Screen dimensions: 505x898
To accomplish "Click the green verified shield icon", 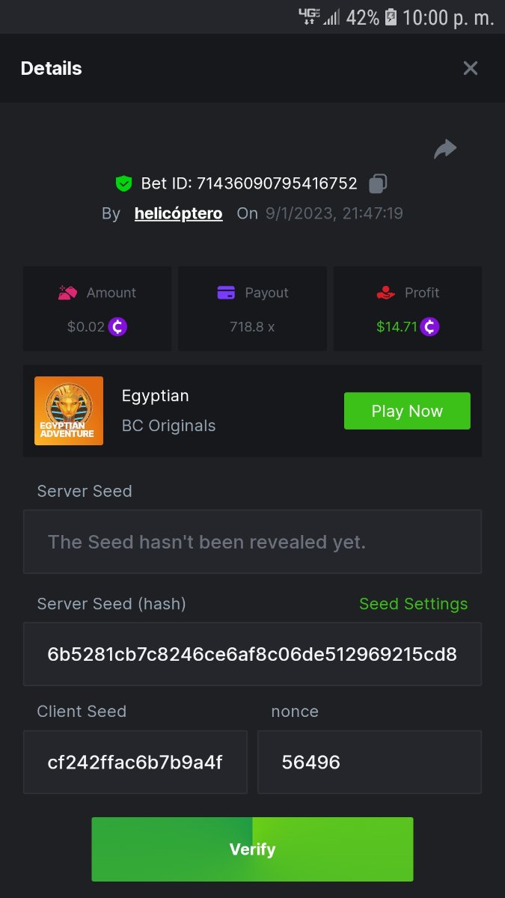I will coord(123,183).
